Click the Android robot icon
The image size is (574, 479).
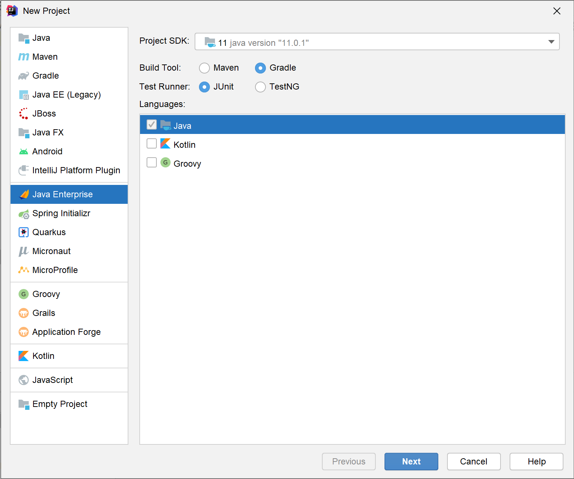pyautogui.click(x=24, y=151)
